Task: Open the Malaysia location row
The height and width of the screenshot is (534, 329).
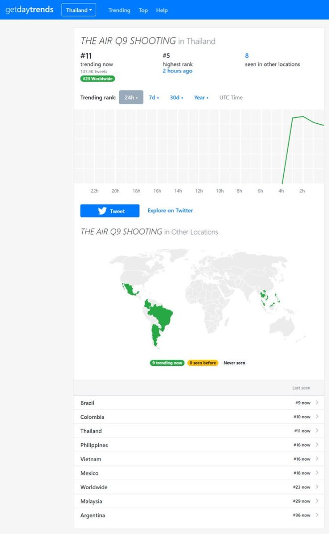Action: tap(199, 501)
